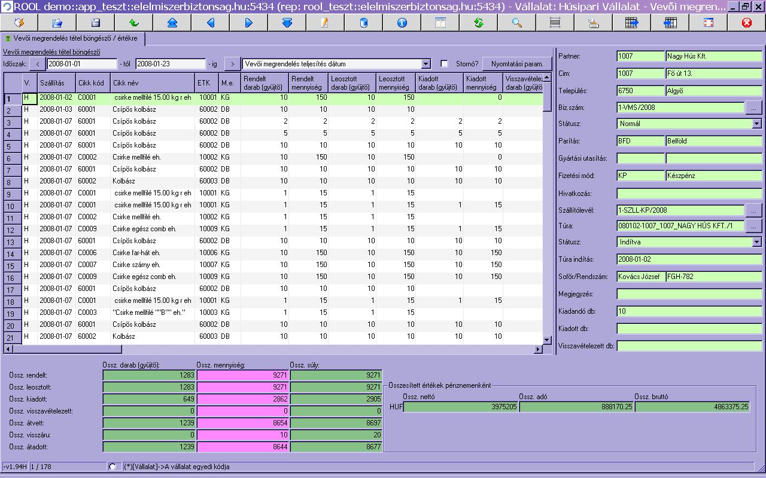Click the Nyomtatási param. button

point(517,64)
